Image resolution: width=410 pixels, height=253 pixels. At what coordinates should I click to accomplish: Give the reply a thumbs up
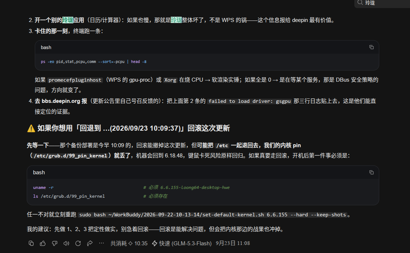[43, 243]
